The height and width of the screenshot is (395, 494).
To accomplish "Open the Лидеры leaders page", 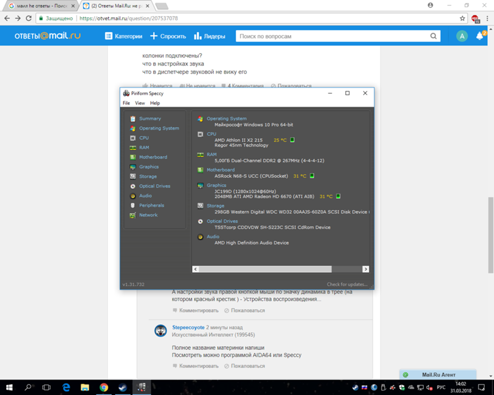I will (x=209, y=36).
